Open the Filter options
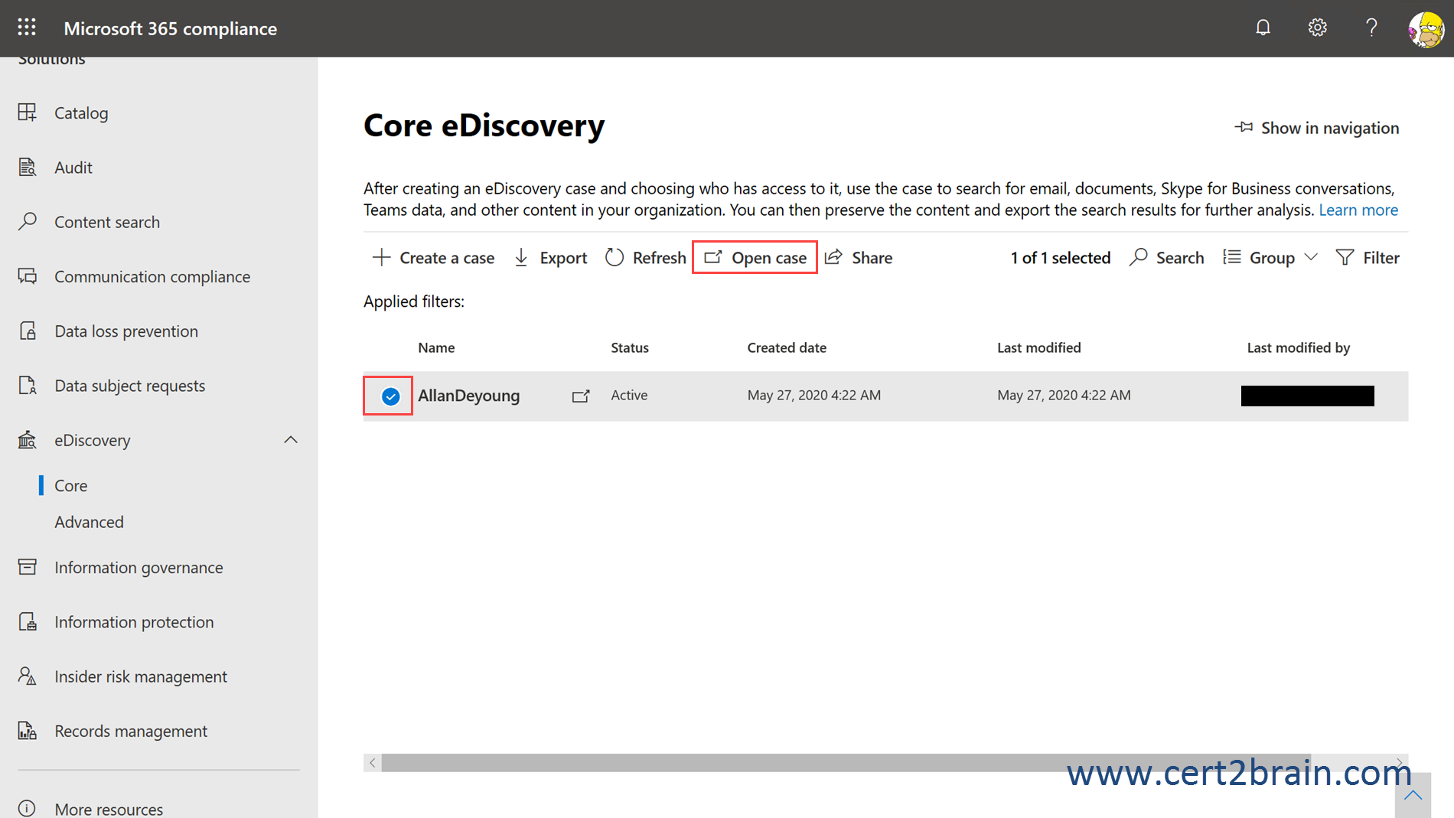The width and height of the screenshot is (1454, 818). click(1368, 258)
